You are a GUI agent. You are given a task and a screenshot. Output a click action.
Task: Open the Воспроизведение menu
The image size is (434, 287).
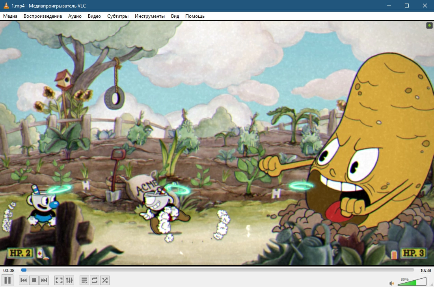[x=43, y=16]
